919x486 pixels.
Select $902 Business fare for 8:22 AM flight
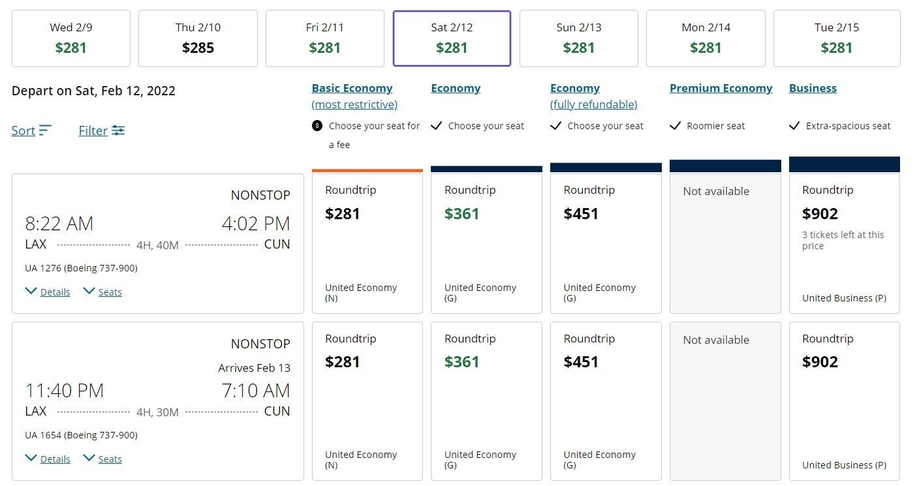844,243
